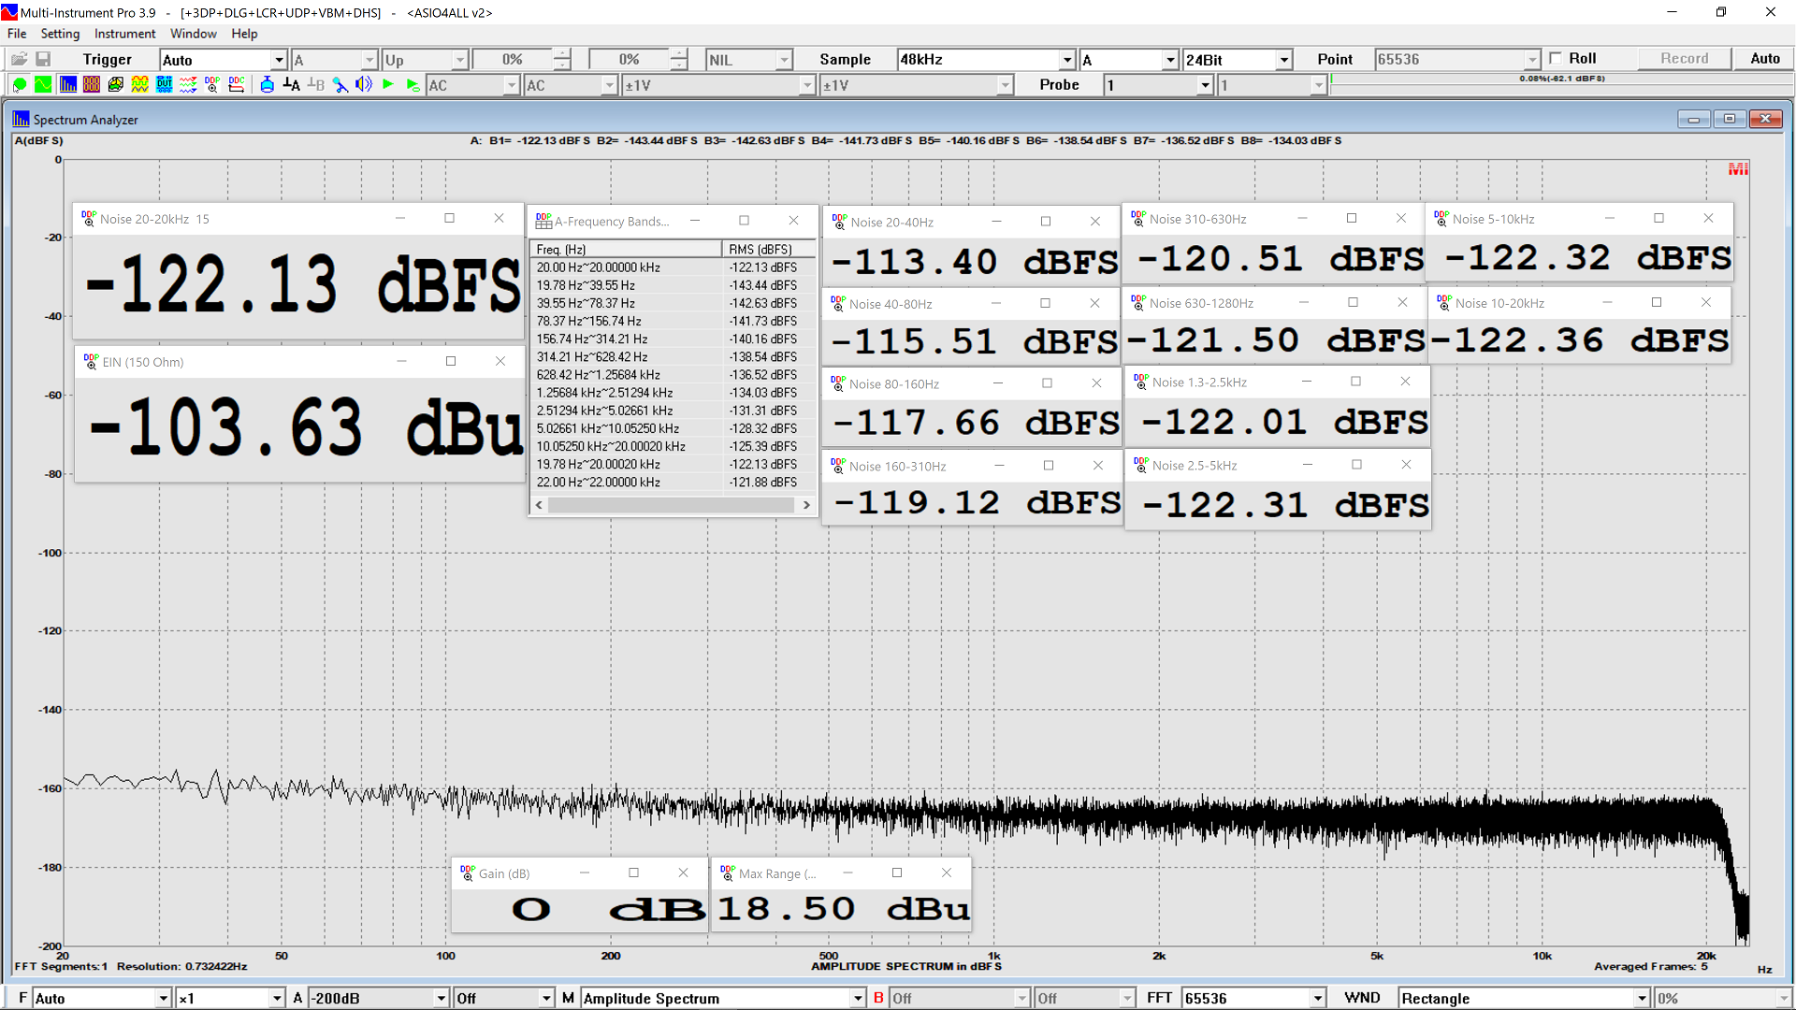1796x1010 pixels.
Task: Enable the Roll checkbox
Action: (x=1556, y=58)
